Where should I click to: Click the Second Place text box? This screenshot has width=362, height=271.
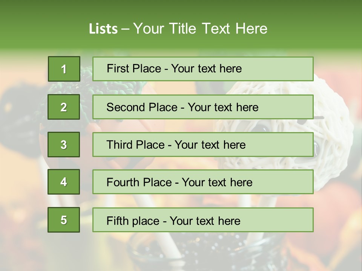[203, 107]
